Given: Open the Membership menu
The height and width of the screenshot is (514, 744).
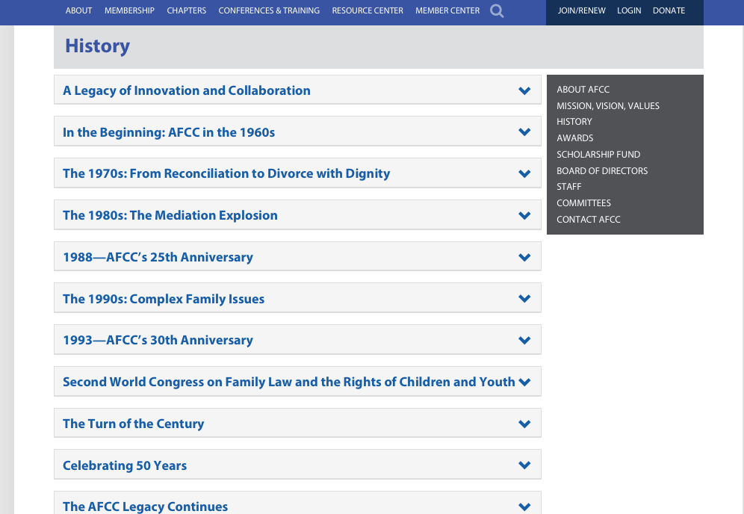Looking at the screenshot, I should click(x=129, y=10).
